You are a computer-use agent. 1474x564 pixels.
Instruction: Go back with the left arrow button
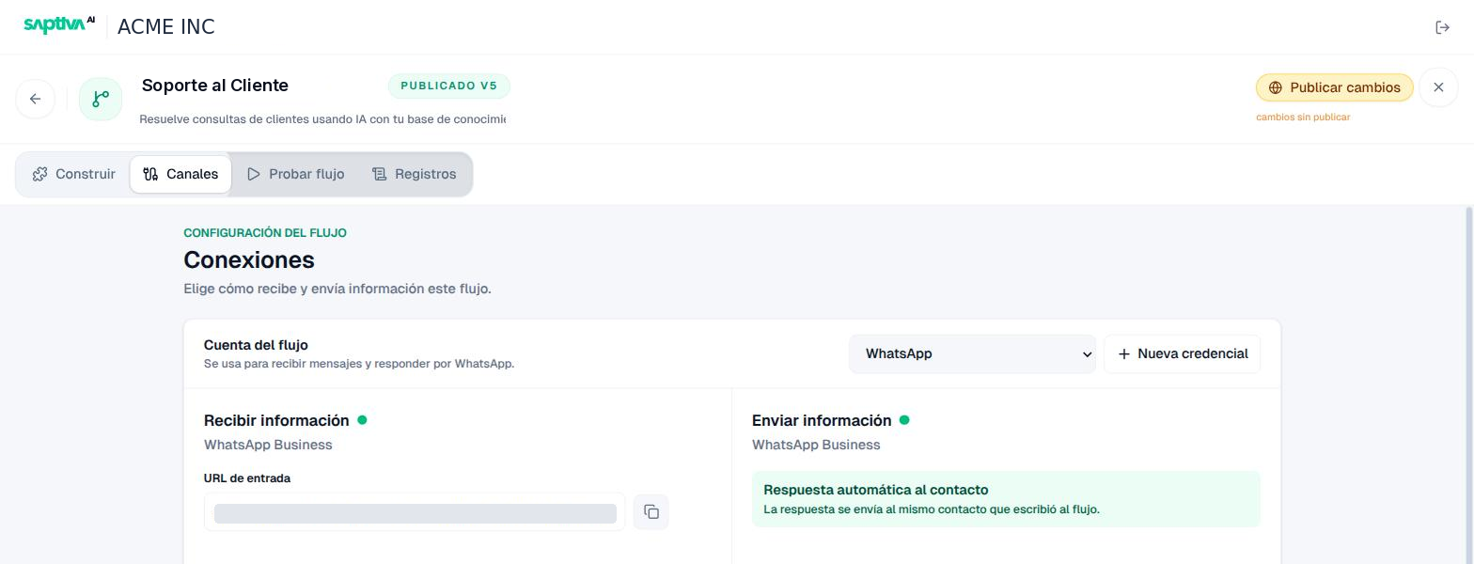36,99
